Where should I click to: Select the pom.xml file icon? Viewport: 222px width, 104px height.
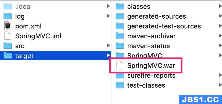point(7,26)
